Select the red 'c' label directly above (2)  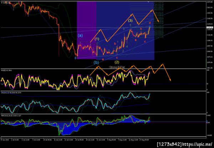point(117,58)
